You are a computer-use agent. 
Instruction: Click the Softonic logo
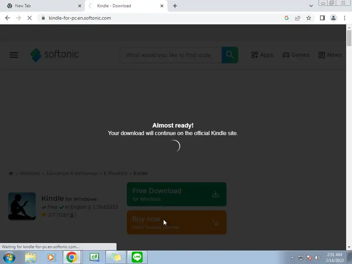click(x=55, y=55)
